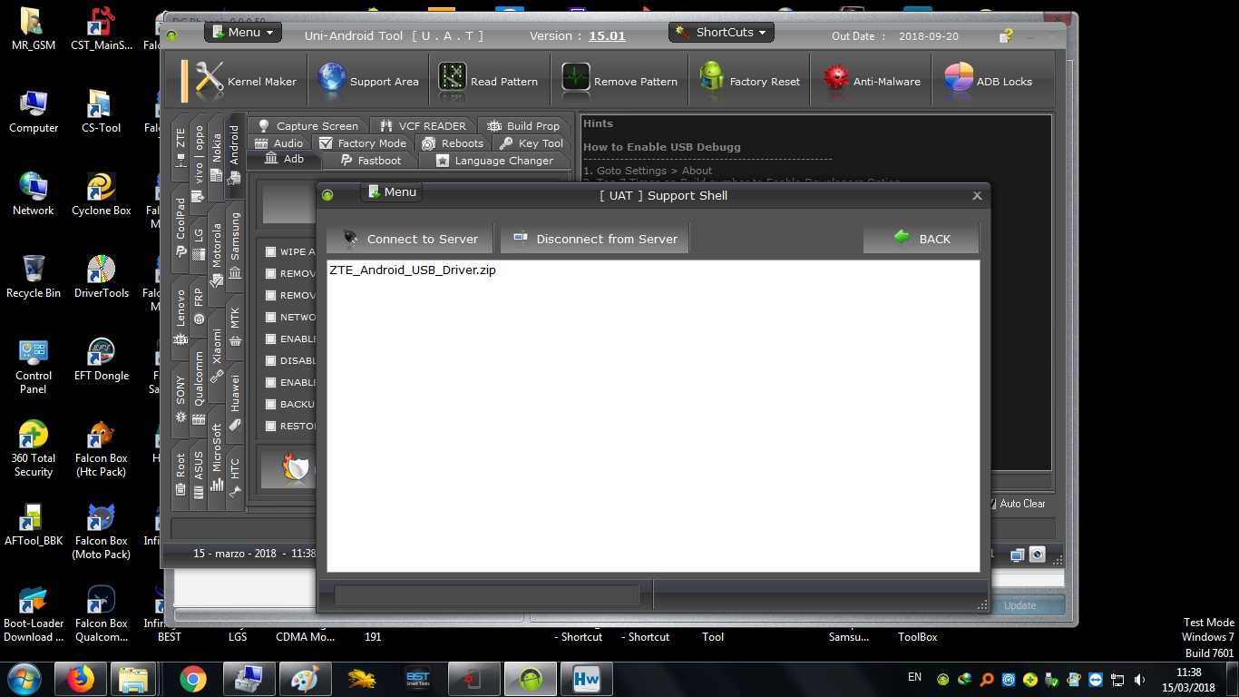Click the volume speaker tray icon
1239x697 pixels.
(x=1140, y=679)
